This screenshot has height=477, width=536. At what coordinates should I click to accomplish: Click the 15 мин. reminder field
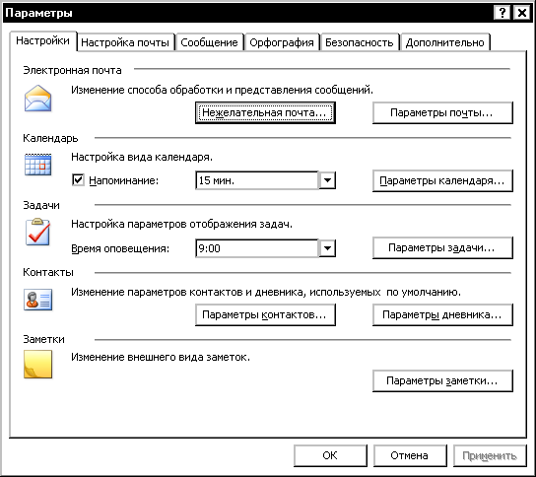257,180
